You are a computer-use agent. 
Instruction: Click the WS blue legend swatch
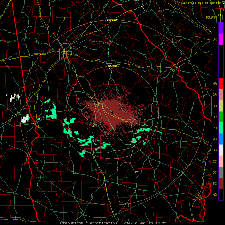(221, 139)
